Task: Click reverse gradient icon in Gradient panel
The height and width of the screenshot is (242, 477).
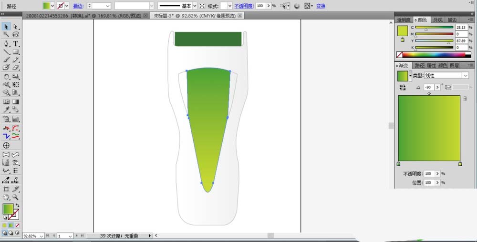Action: (403, 88)
